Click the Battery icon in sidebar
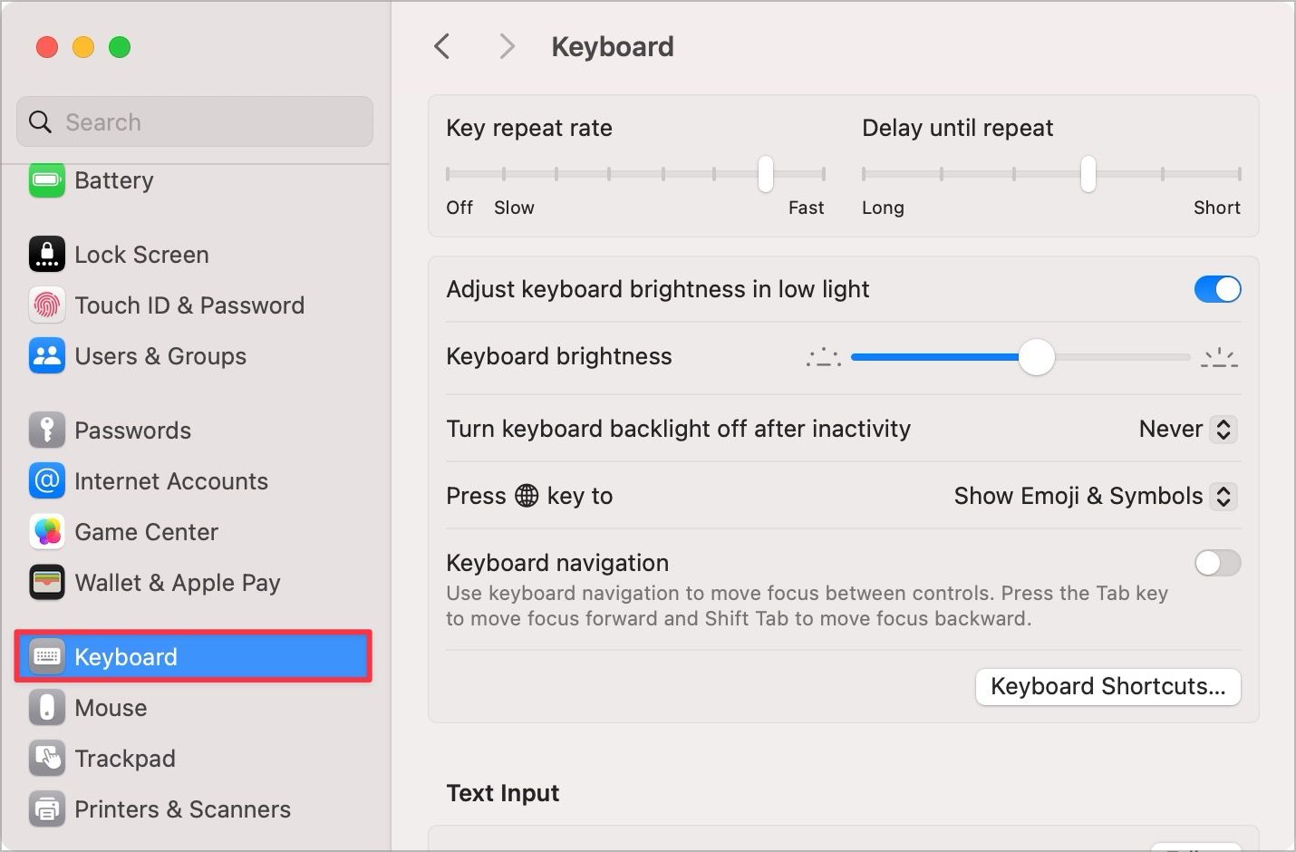1296x852 pixels. pos(47,179)
